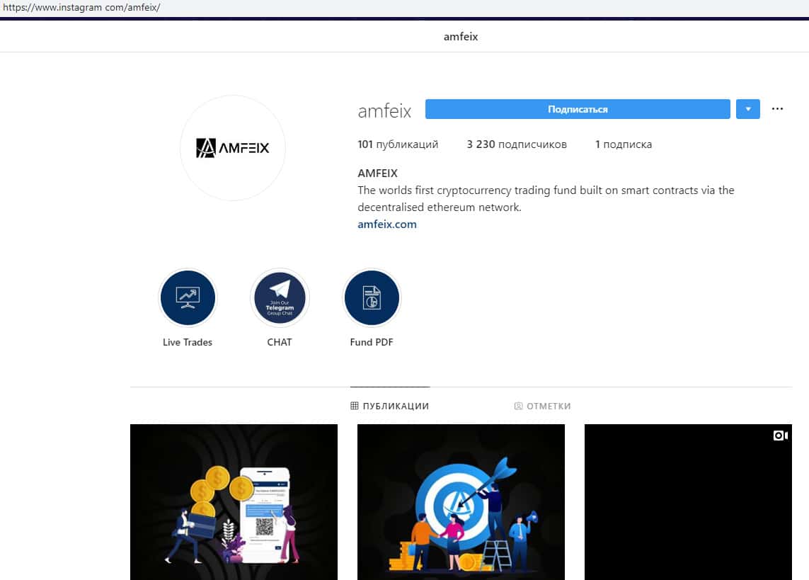This screenshot has width=809, height=580.
Task: Click the 101 публикаций post count
Action: click(x=398, y=144)
